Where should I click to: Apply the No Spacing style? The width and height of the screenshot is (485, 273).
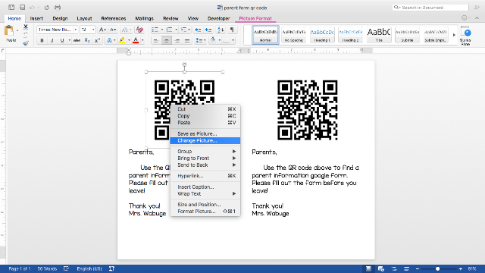294,35
